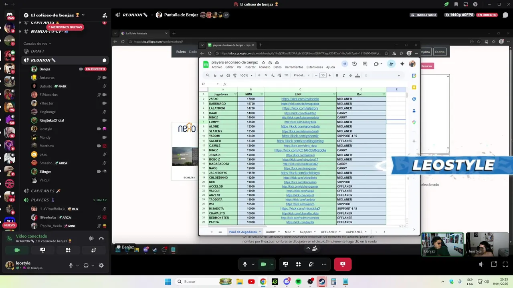Open Discord direct messages home icon
The image size is (513, 288).
pyautogui.click(x=10, y=15)
